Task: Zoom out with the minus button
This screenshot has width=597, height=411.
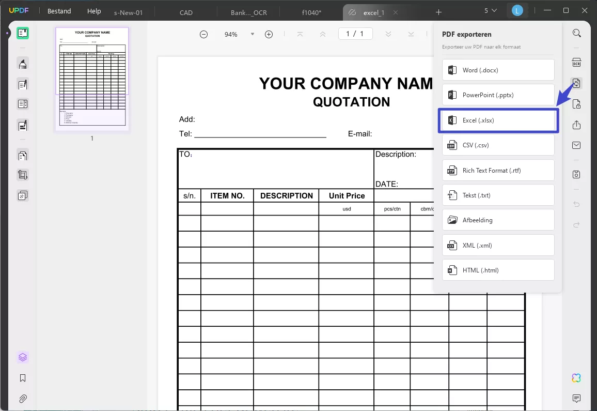Action: coord(203,34)
